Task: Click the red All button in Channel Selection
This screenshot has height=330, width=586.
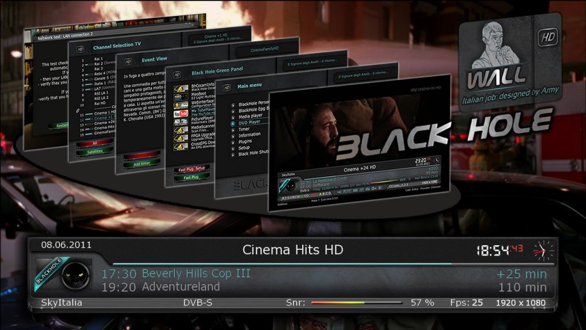Action: (x=94, y=144)
